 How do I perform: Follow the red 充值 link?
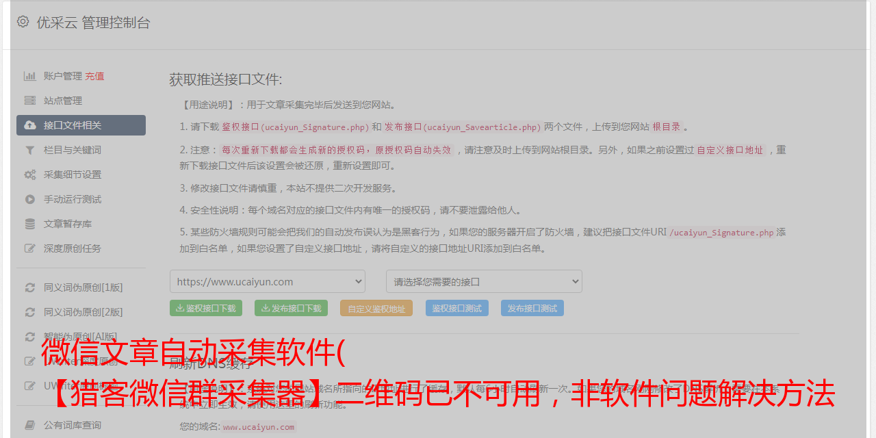[x=94, y=76]
